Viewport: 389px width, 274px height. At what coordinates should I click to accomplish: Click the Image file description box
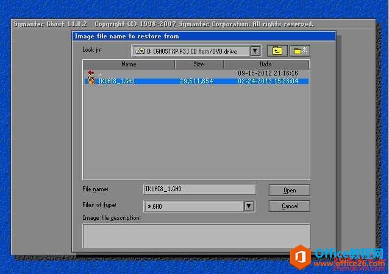[x=196, y=236]
